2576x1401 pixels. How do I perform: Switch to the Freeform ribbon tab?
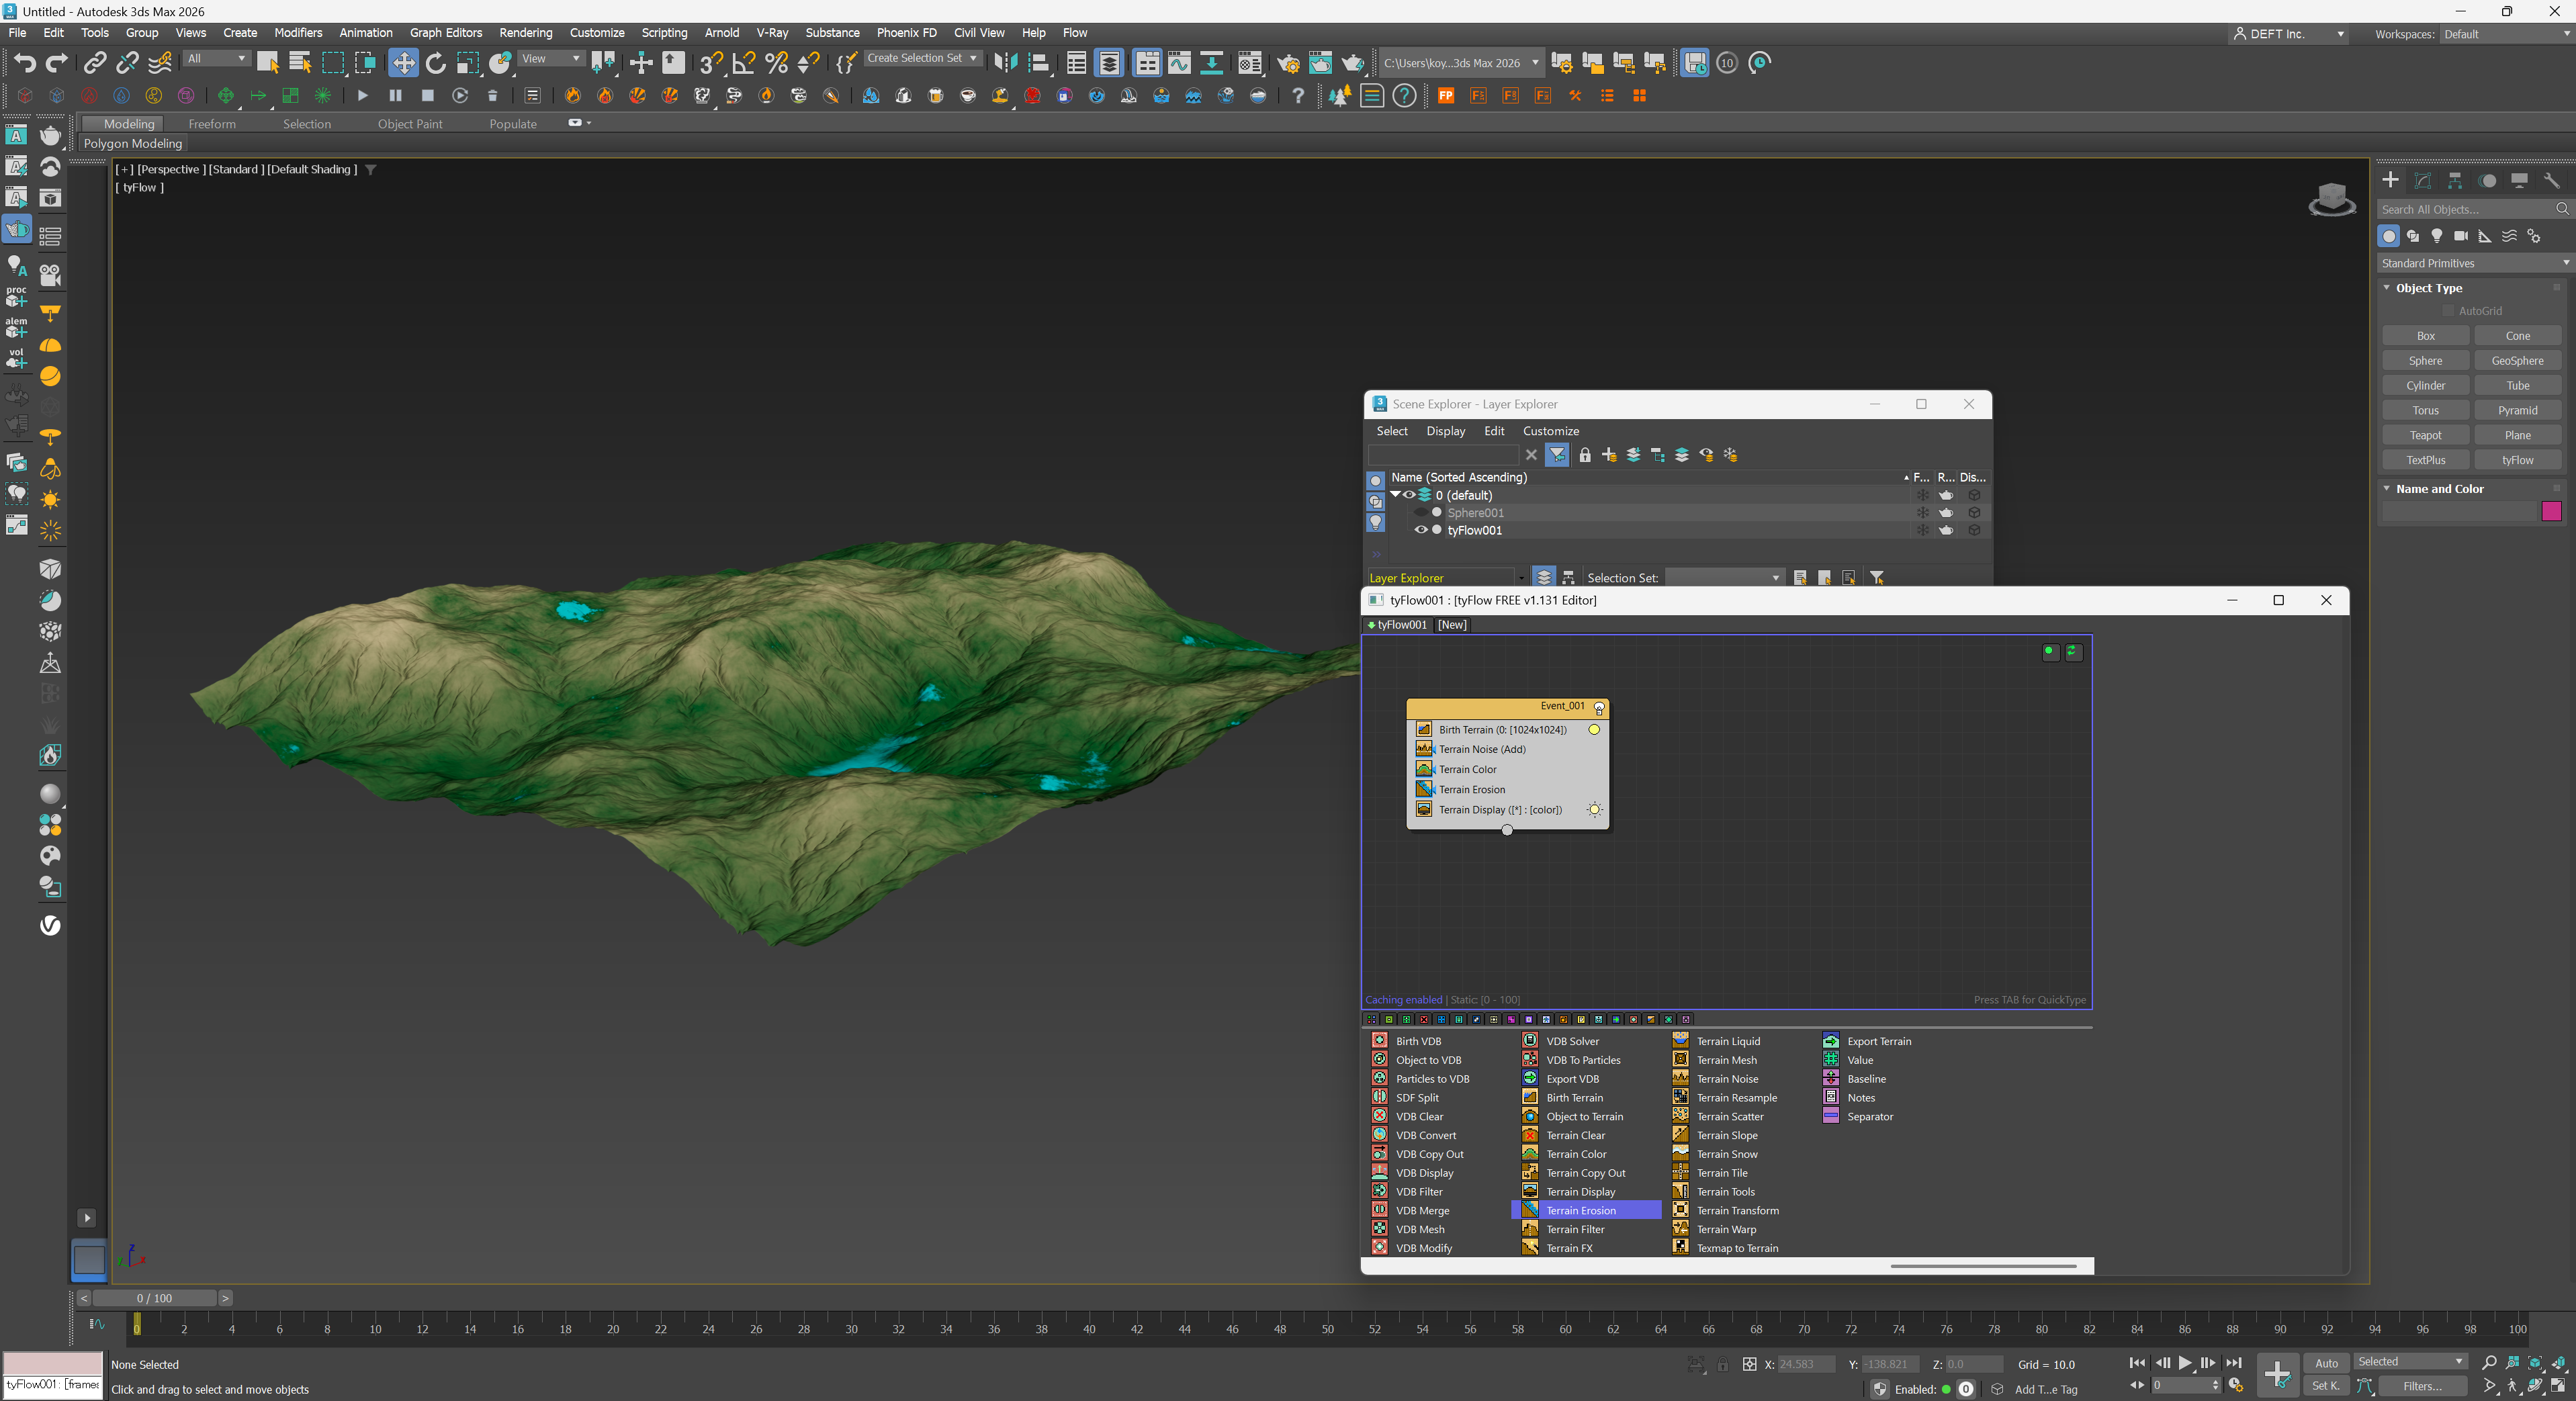[212, 124]
